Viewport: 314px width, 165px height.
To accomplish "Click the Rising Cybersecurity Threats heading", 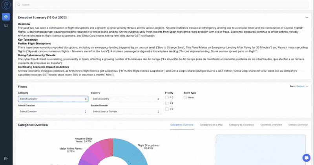I will coord(37,55).
